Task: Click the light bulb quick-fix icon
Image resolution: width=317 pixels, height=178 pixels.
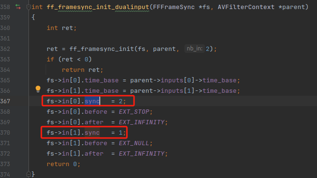Action: tap(38, 89)
